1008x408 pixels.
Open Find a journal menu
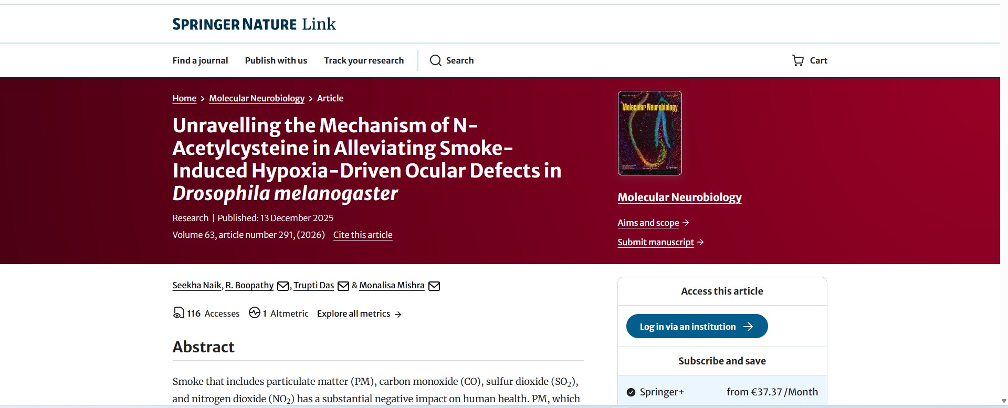coord(200,60)
